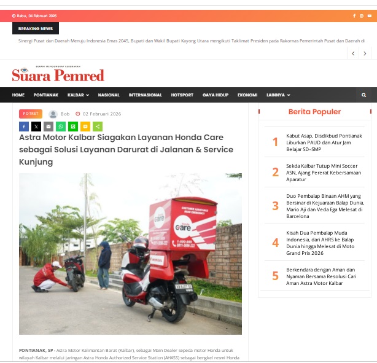Click the Suara Pemred logo
This screenshot has width=377, height=363.
[58, 74]
